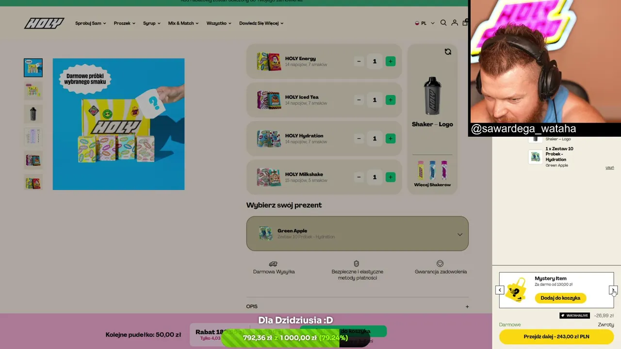Viewport: 621px width, 349px height.
Task: Click the Wybierz swój prezent heading
Action: (284, 205)
